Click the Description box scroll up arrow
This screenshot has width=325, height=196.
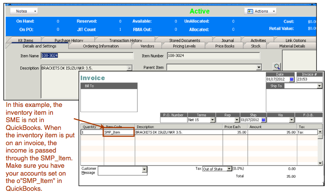pos(129,68)
